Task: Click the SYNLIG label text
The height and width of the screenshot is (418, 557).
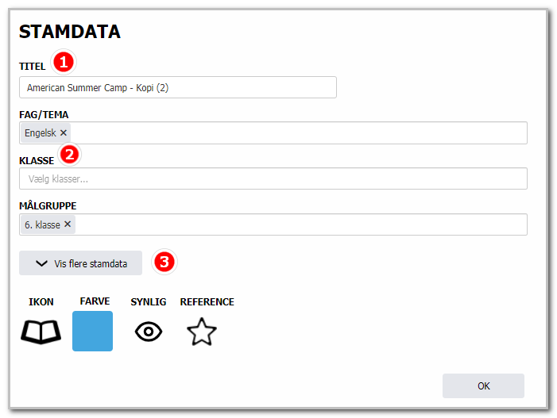Action: (149, 301)
